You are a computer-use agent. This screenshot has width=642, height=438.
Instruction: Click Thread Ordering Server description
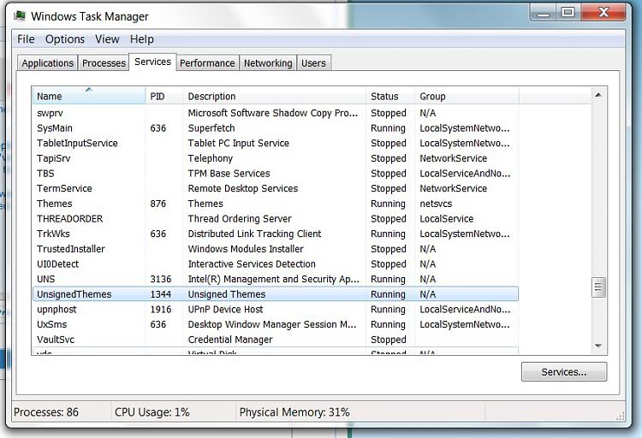(240, 219)
